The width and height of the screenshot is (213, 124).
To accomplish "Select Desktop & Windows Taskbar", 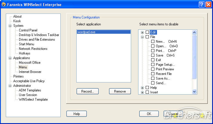I will coord(39,35).
